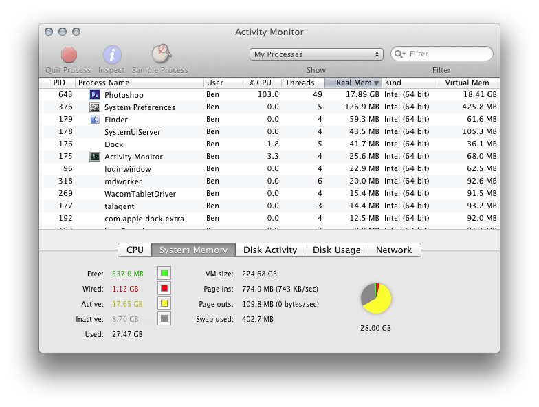The width and height of the screenshot is (539, 407).
Task: Click the 17.65 GB active memory value
Action: 127,304
